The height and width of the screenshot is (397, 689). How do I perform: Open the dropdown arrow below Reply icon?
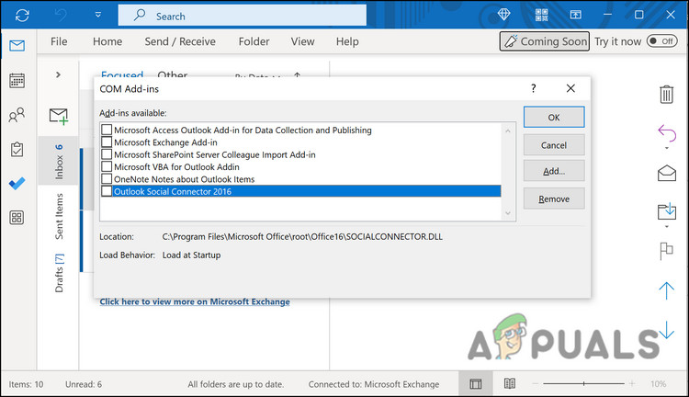click(x=667, y=148)
